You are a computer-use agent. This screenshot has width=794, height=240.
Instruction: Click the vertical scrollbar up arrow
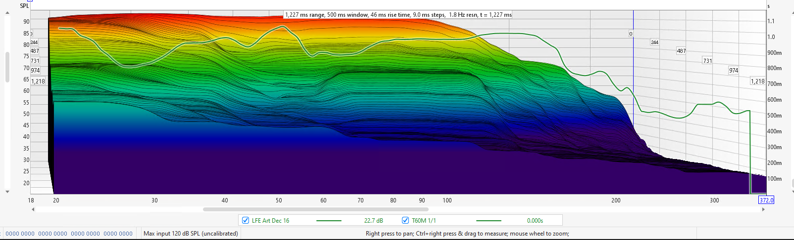pyautogui.click(x=7, y=13)
